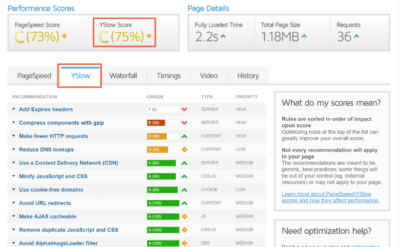Click the orange diamond beside YSlow Score
This screenshot has height=247, width=399.
coord(149,36)
